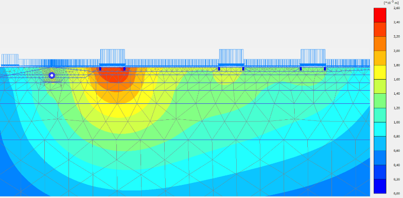Click the 1,00 value label on the legend
The width and height of the screenshot is (403, 198).
396,122
